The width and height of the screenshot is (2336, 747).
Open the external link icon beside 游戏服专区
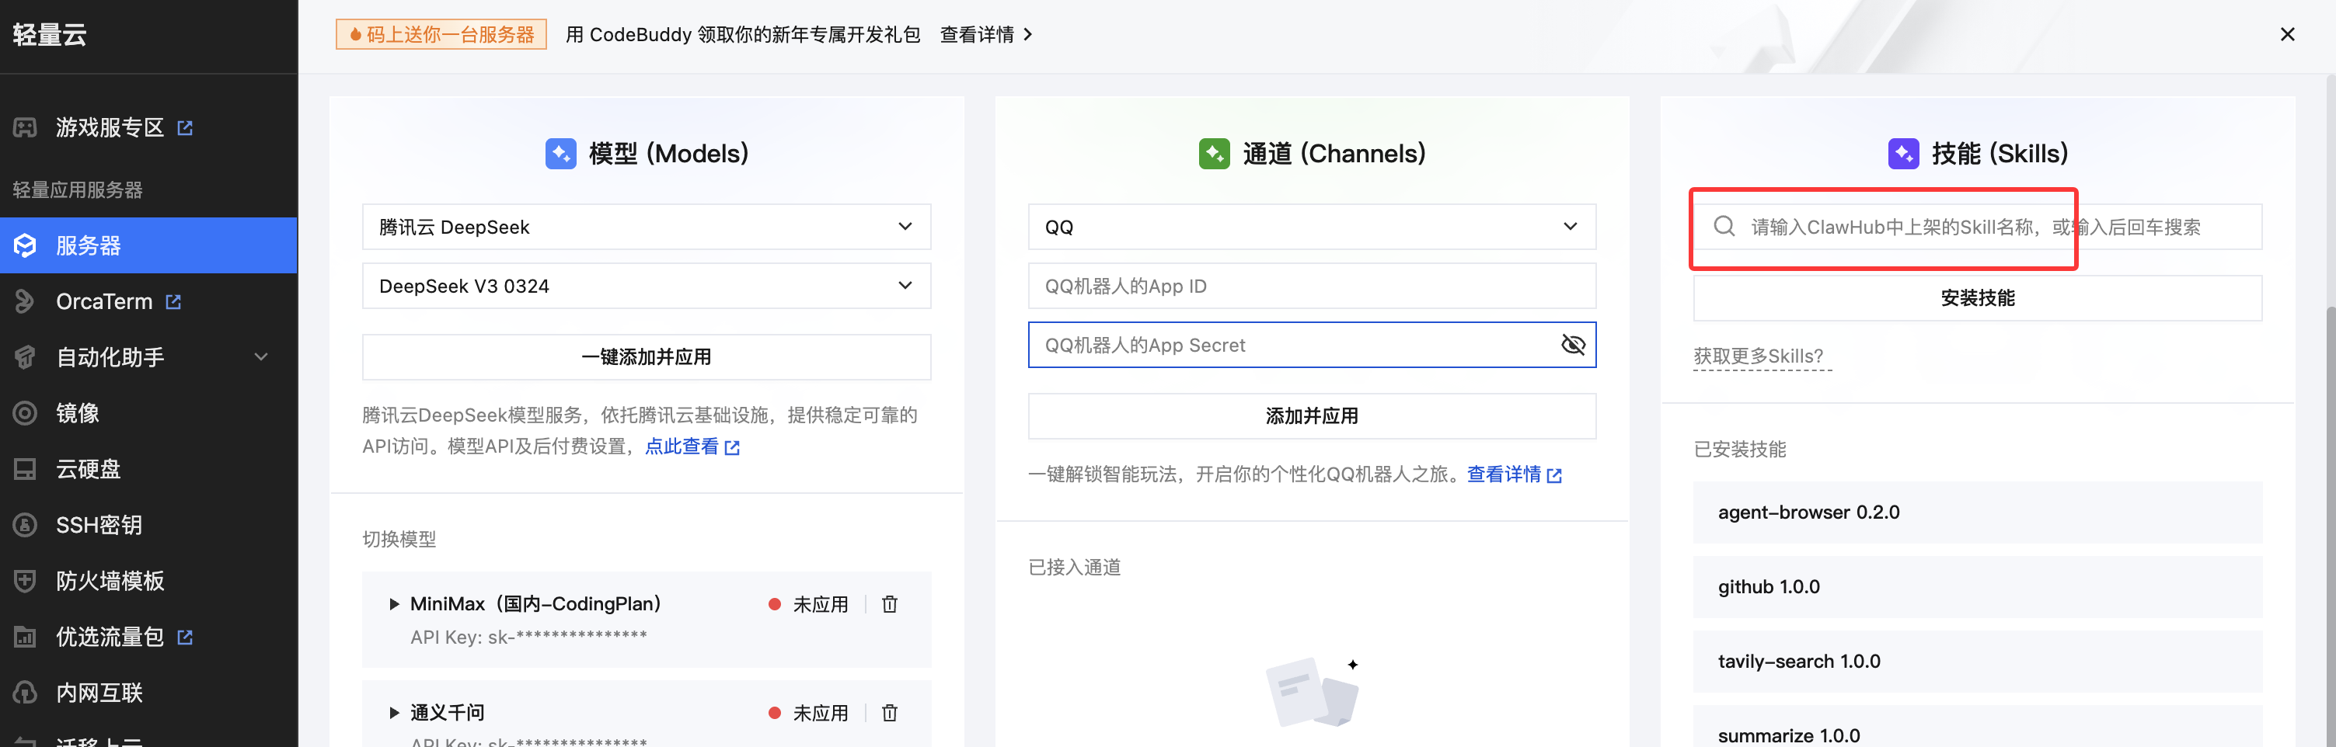[x=185, y=128]
